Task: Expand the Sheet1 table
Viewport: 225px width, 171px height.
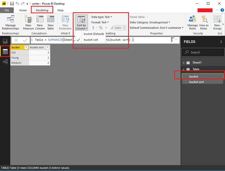Action: [184, 63]
